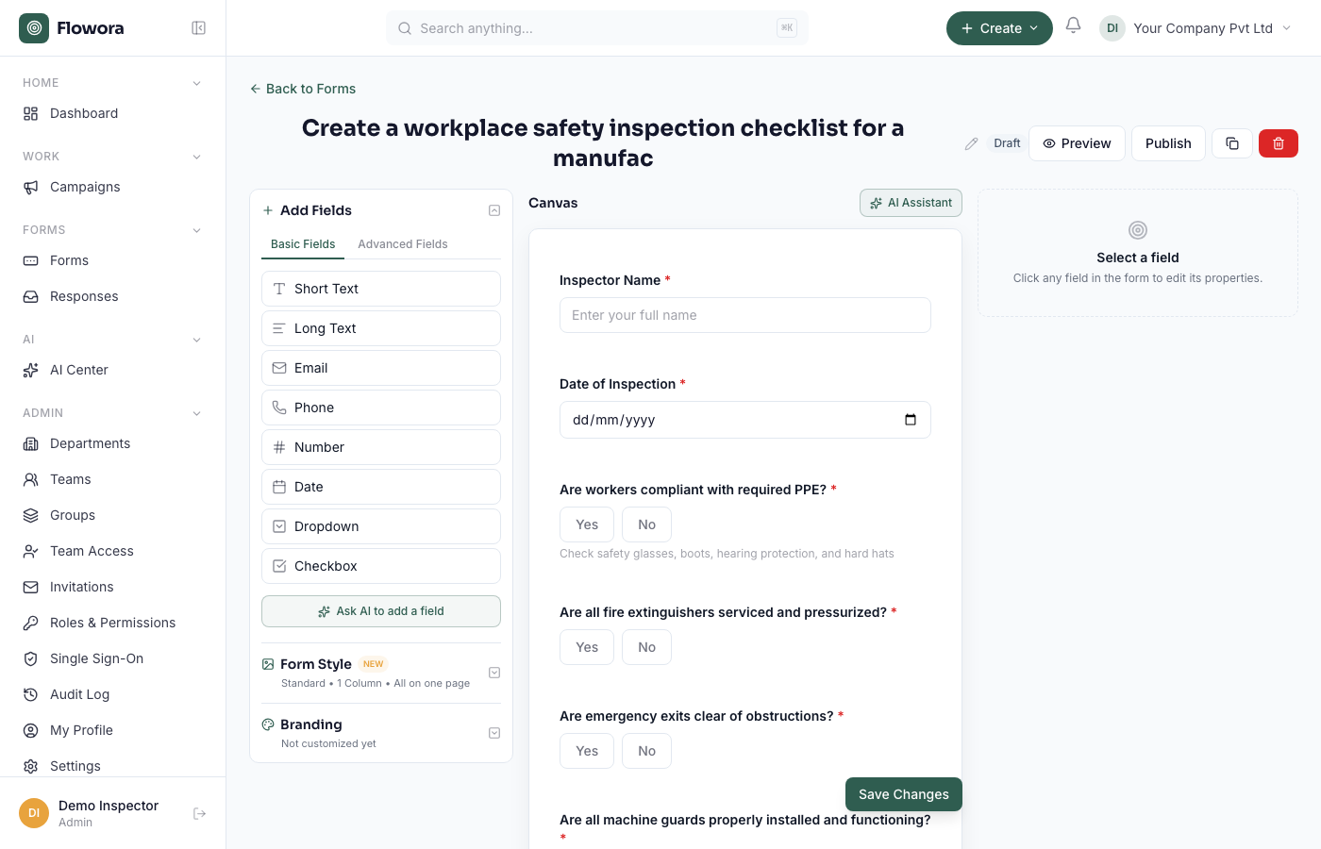
Task: Click the Inspector Name input field
Action: [745, 315]
